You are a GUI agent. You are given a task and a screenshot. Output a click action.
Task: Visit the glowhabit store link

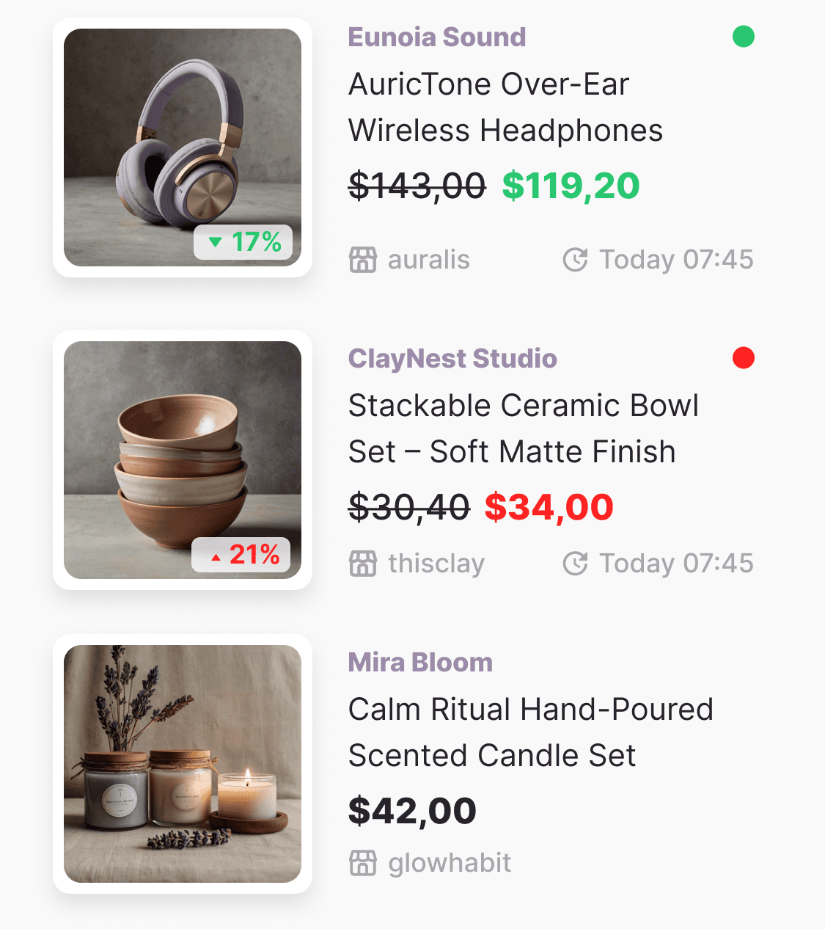click(450, 863)
